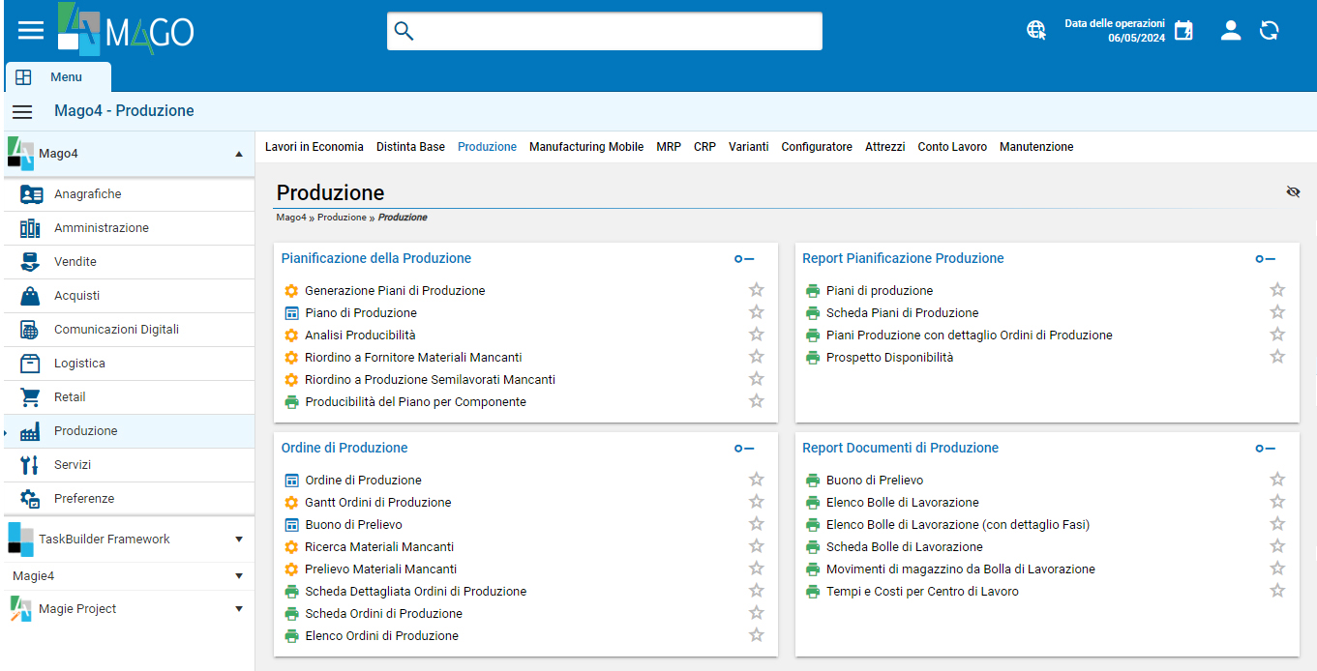Screen dimensions: 1317x671
Task: Select Preferenze in the sidebar
Action: point(128,499)
